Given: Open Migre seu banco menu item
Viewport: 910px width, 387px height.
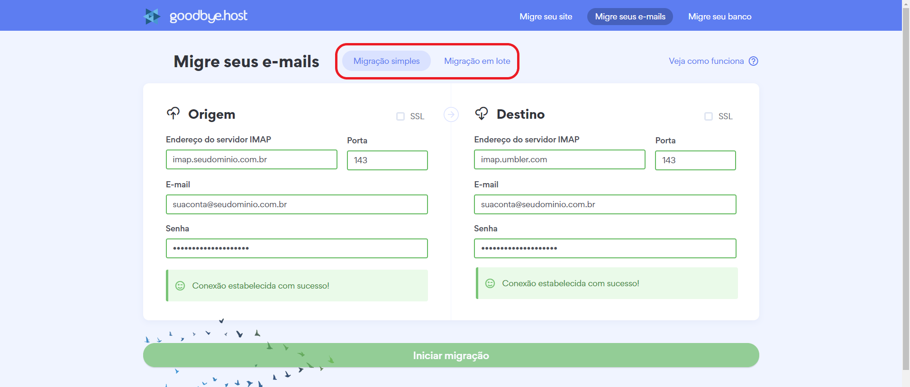Looking at the screenshot, I should [x=719, y=17].
